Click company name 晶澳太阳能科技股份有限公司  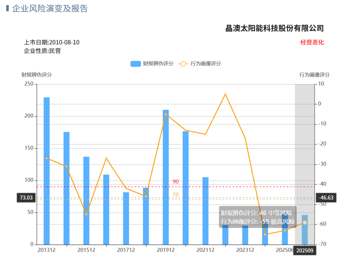275,29
